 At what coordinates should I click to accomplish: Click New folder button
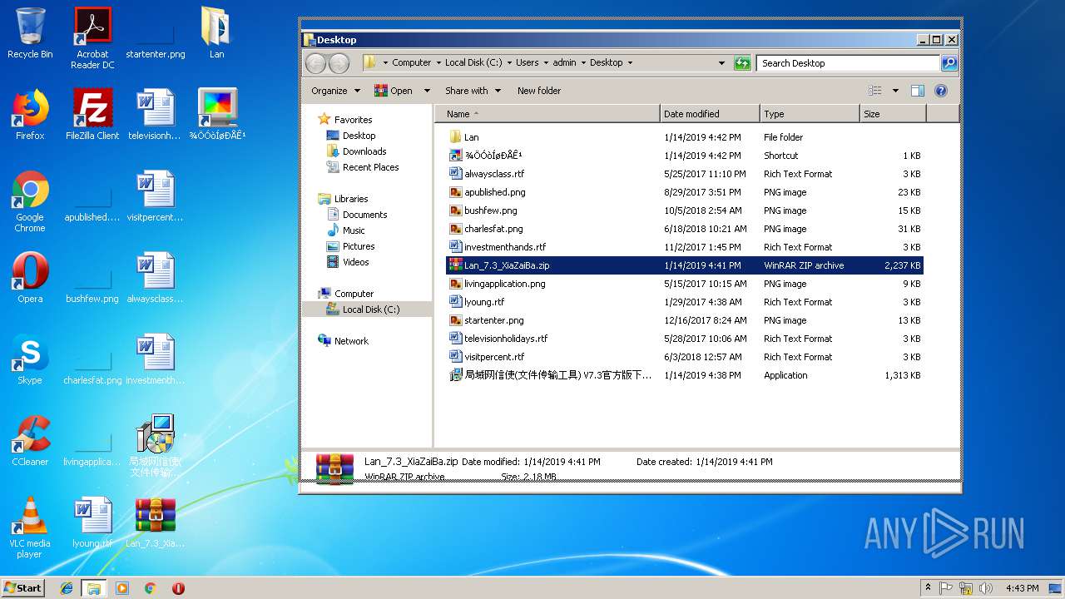[539, 91]
